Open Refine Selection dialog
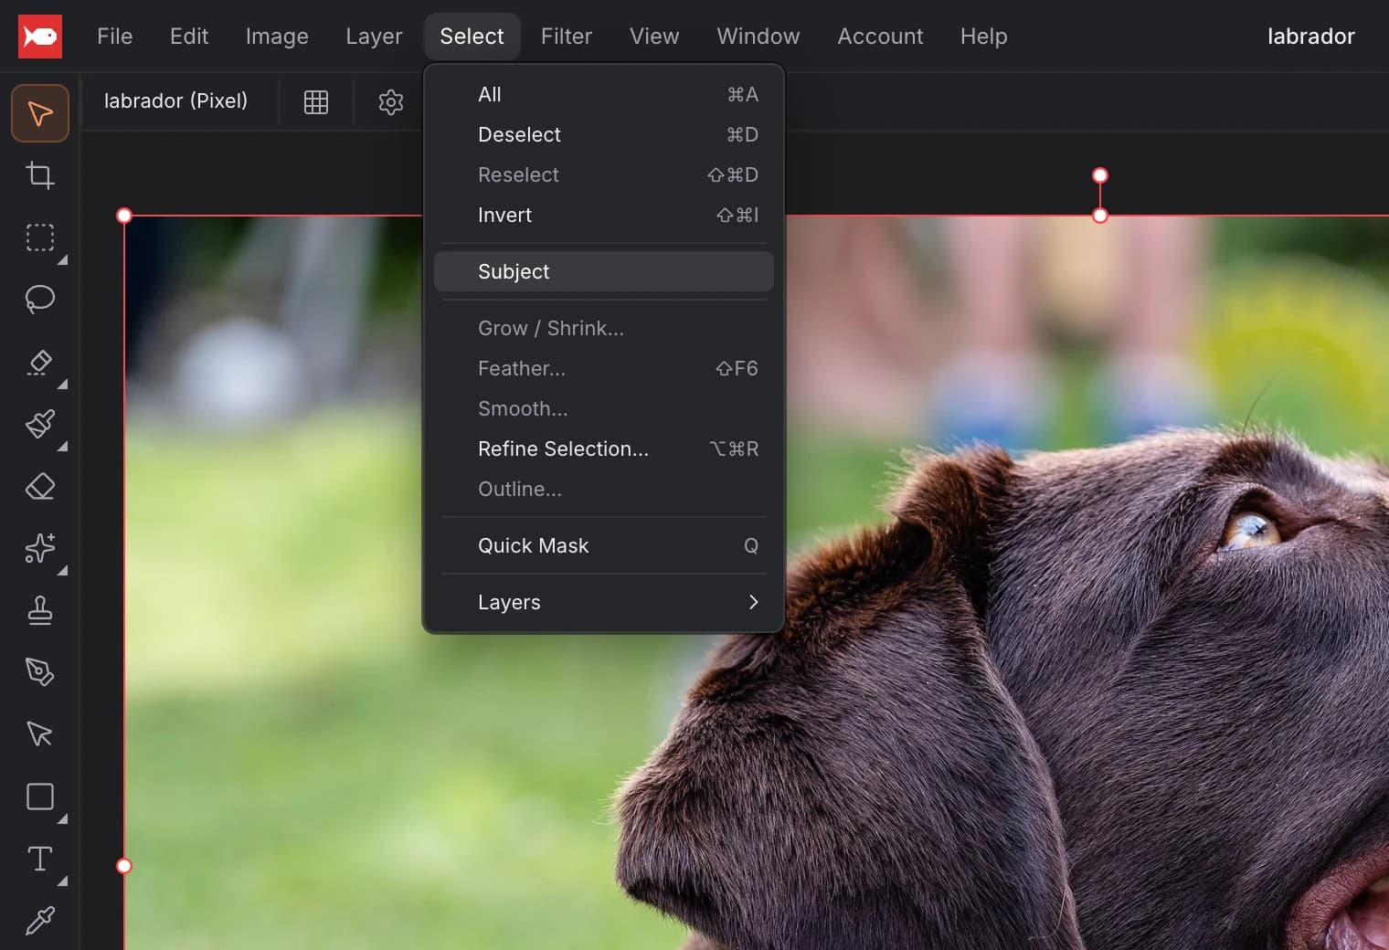The image size is (1389, 950). [604, 449]
